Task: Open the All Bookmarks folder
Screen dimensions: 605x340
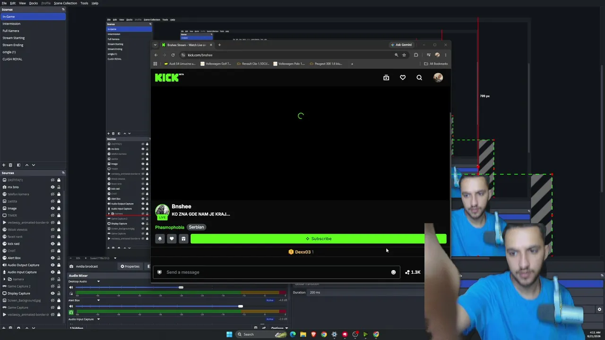Action: coord(436,64)
